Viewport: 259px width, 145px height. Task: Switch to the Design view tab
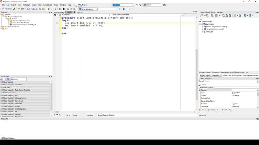point(105,115)
